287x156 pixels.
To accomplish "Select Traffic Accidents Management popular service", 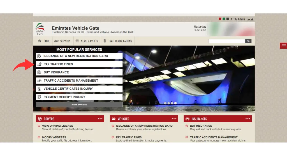I will 79,81.
